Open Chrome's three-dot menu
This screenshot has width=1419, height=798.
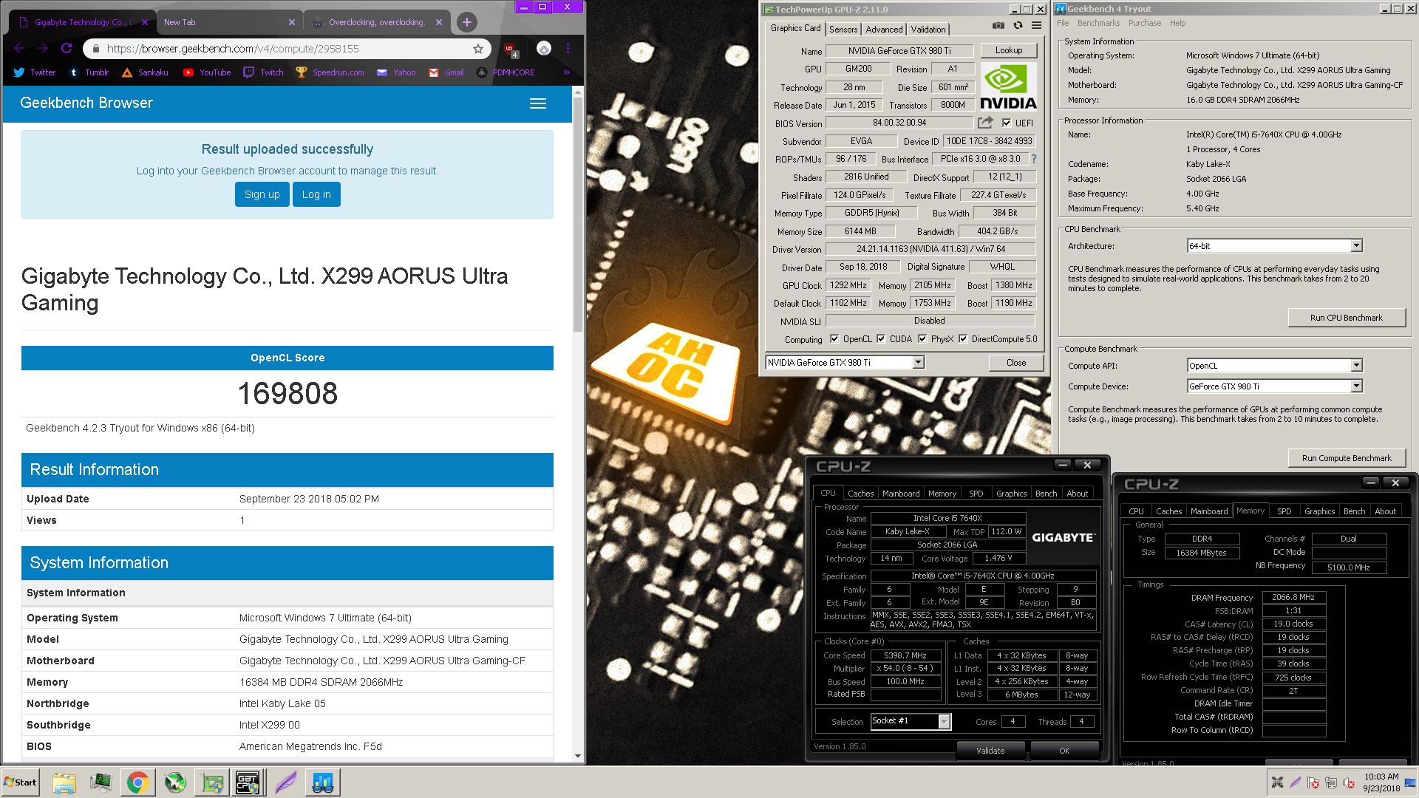[568, 49]
